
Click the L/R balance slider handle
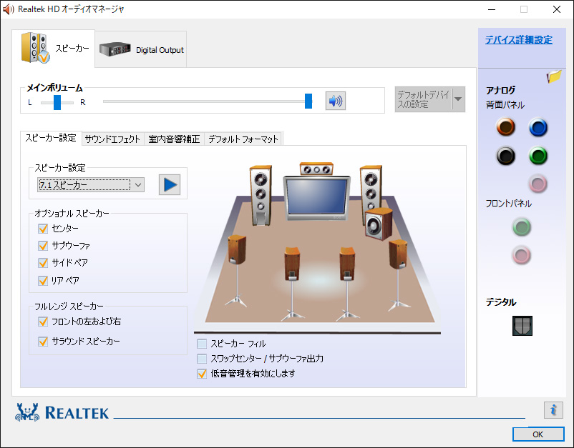click(57, 102)
